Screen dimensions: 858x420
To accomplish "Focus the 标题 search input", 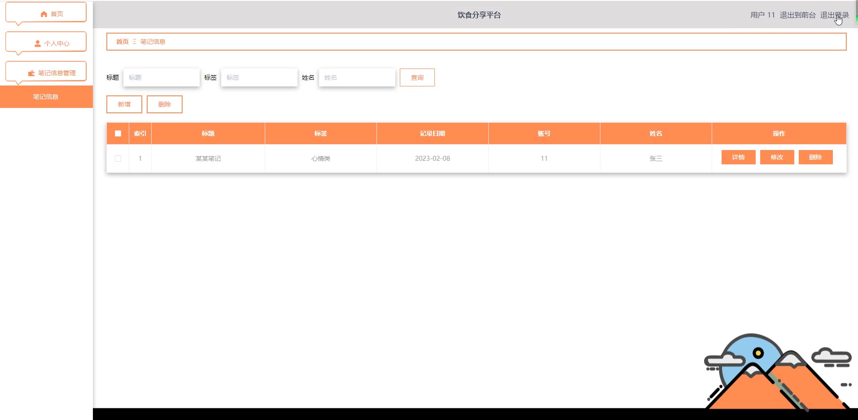I will pyautogui.click(x=162, y=77).
